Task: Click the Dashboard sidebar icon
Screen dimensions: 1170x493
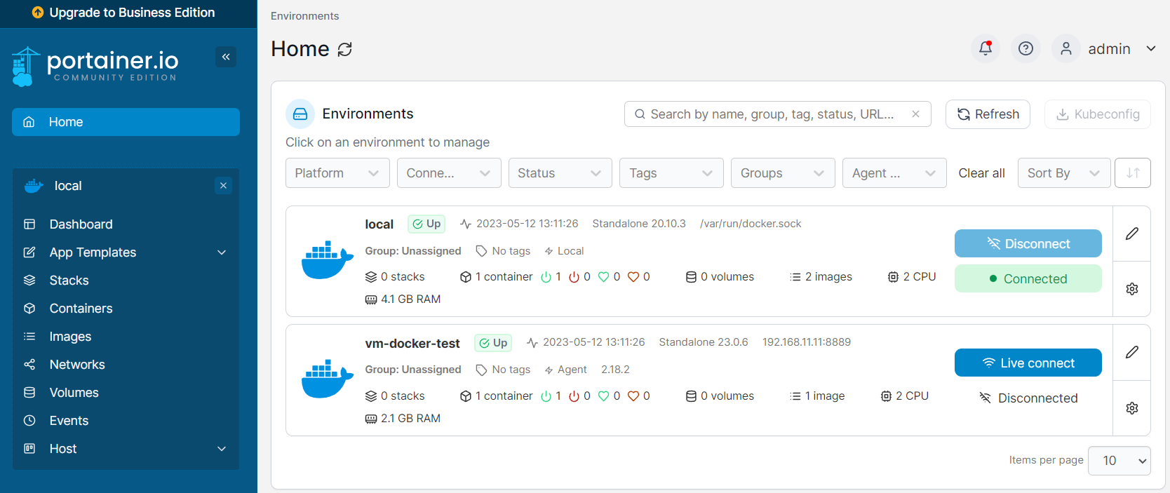Action: tap(29, 224)
